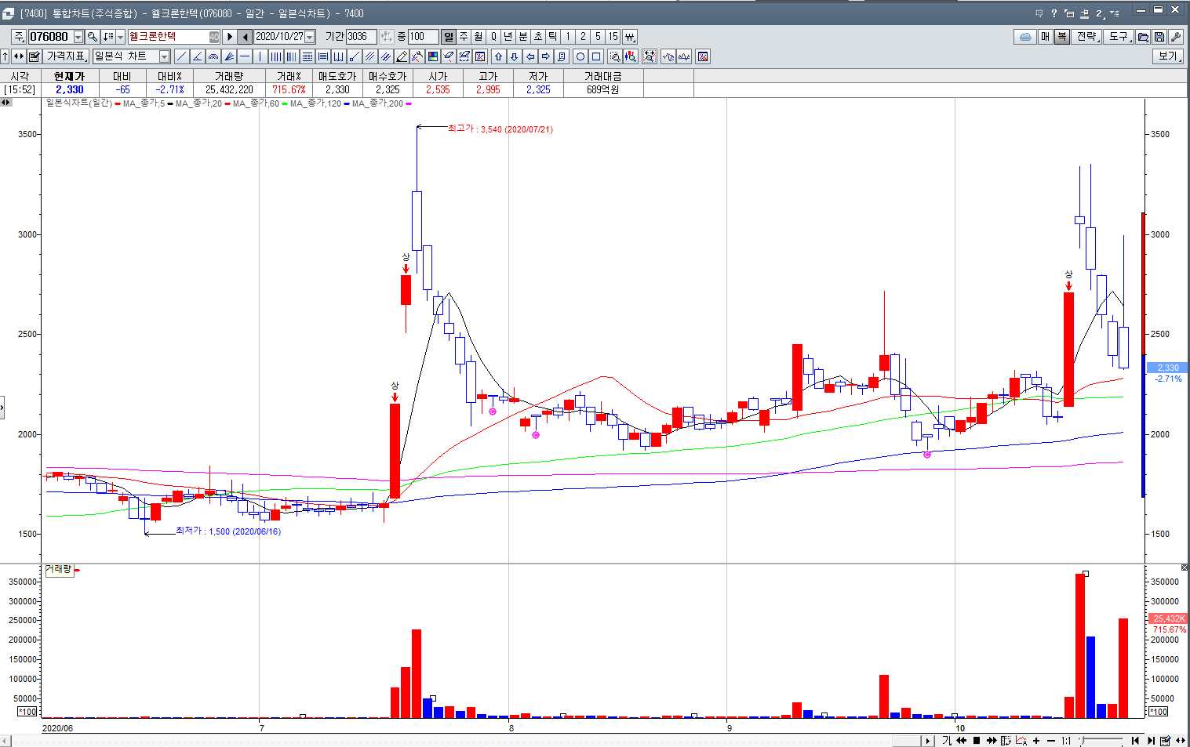1190x747 pixels.
Task: Click the horizontal scrollbar right arrow
Action: pos(928,741)
